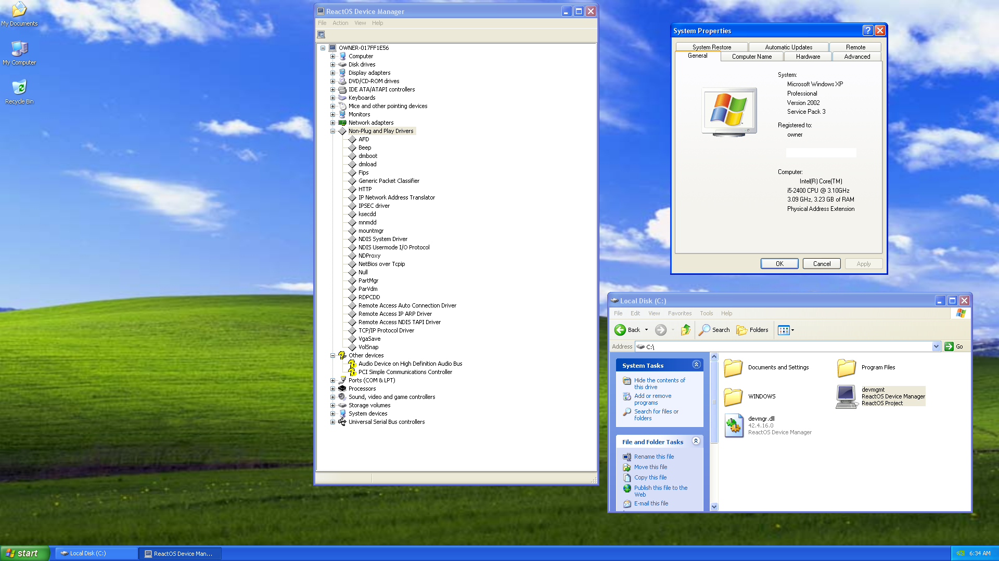999x561 pixels.
Task: Click the Up folder icon in Local Disk toolbar
Action: [686, 330]
